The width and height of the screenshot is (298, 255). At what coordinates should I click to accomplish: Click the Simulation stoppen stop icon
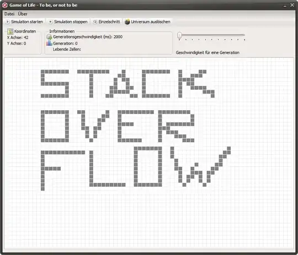[50, 22]
